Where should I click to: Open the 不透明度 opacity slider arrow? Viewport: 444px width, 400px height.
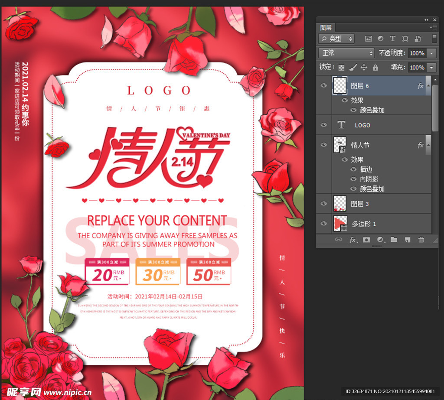point(431,53)
